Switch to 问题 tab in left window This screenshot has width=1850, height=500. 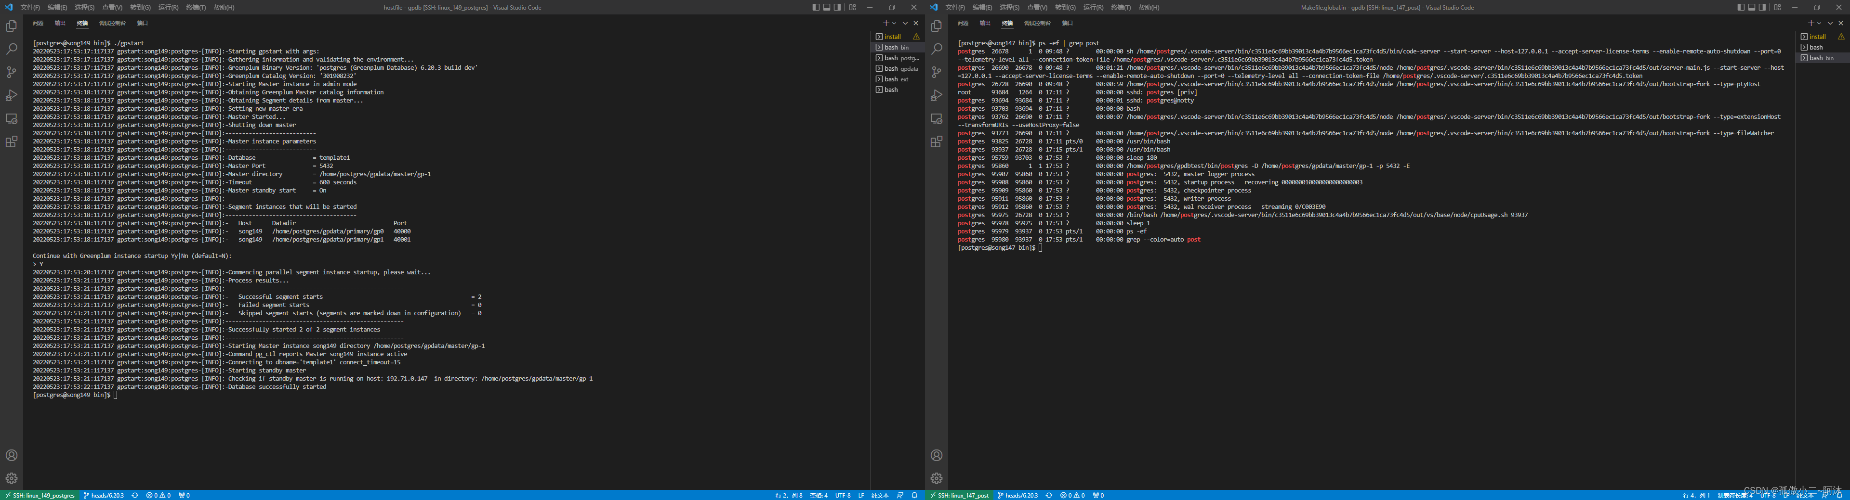38,23
